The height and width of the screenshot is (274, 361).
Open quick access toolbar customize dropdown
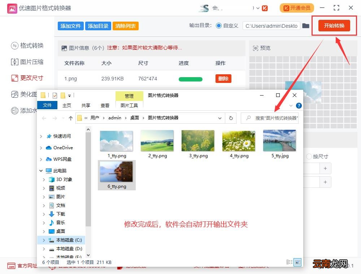(x=69, y=96)
